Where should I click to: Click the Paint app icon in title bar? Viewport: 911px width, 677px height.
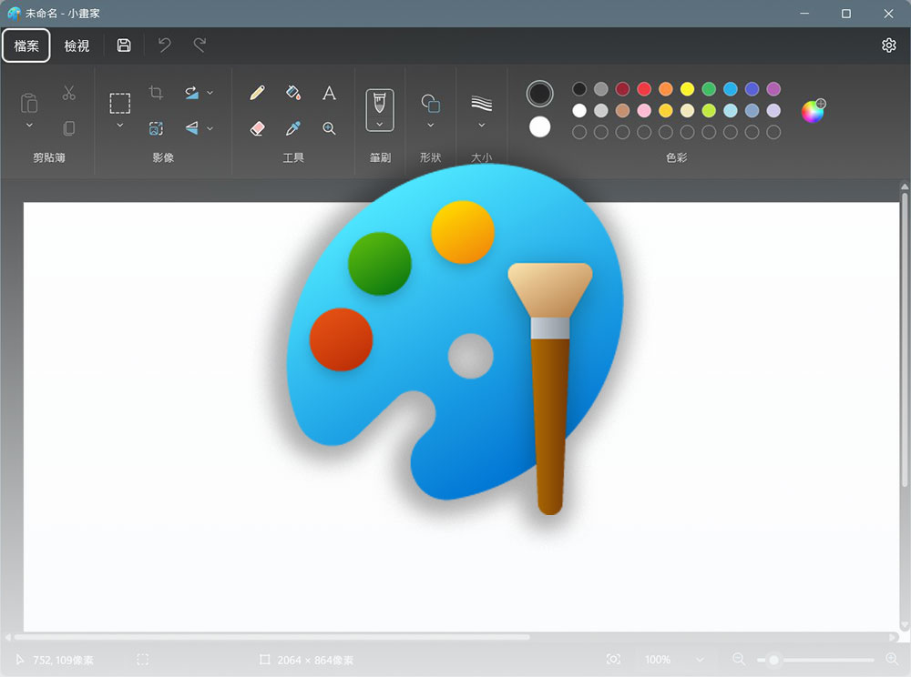pos(14,14)
